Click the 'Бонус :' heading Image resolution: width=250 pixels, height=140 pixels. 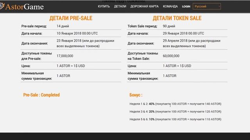tap(136, 95)
